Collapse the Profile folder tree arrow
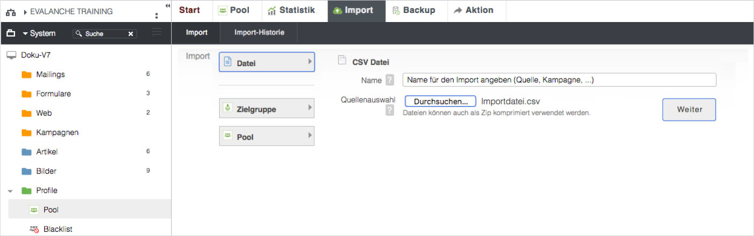The image size is (754, 236). click(10, 191)
